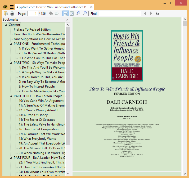The height and width of the screenshot is (178, 189).
Task: Select the Content root bookmark
Action: click(x=15, y=25)
